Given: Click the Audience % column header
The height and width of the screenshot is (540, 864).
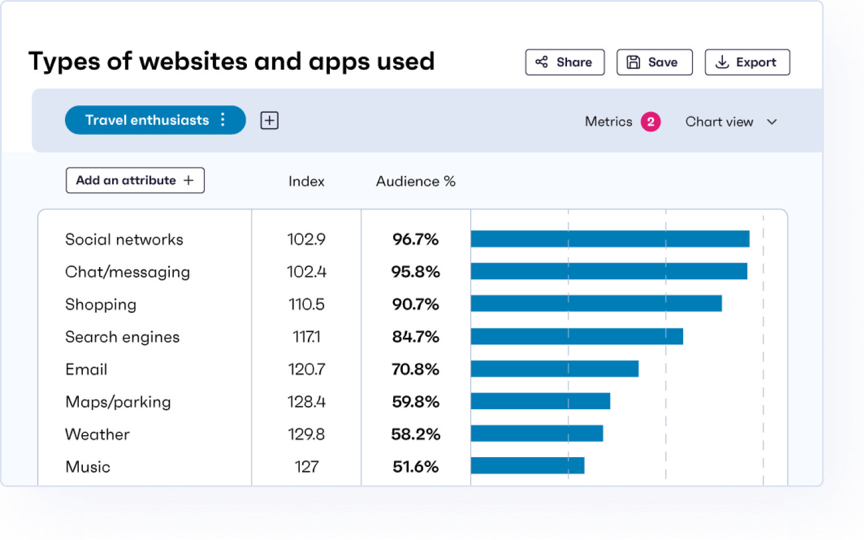Looking at the screenshot, I should [415, 181].
